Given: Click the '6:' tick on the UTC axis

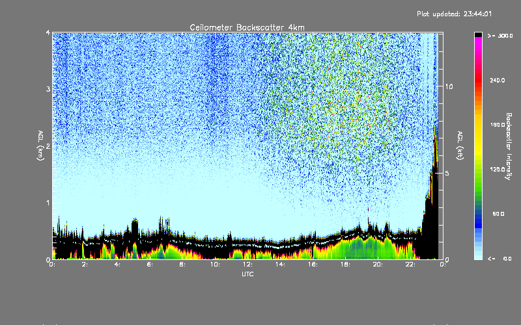Looking at the screenshot, I should (150, 265).
